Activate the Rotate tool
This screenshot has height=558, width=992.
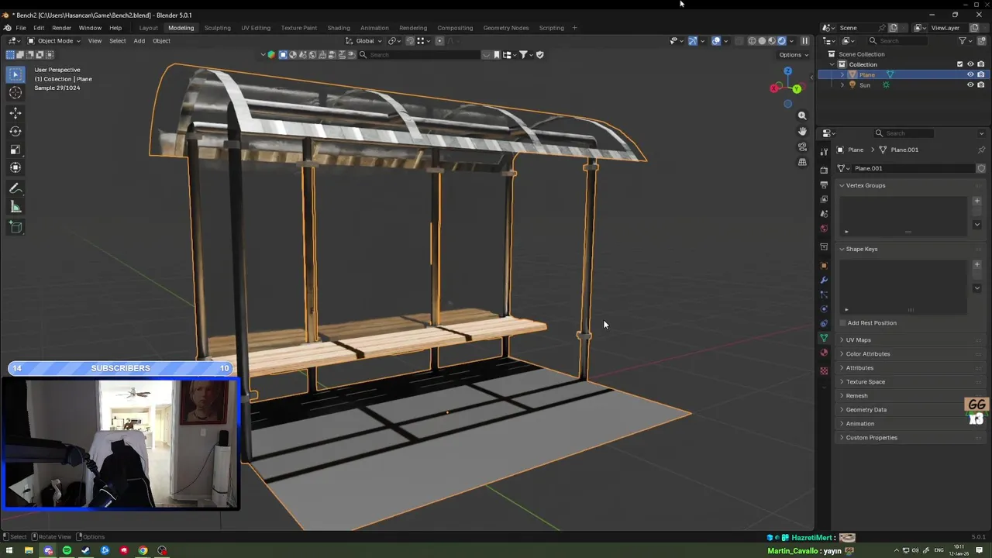(x=15, y=131)
